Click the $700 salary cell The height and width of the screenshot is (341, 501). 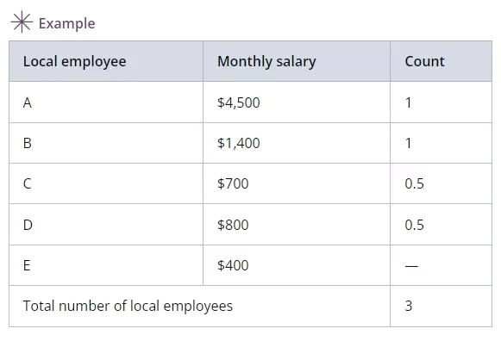pos(297,183)
